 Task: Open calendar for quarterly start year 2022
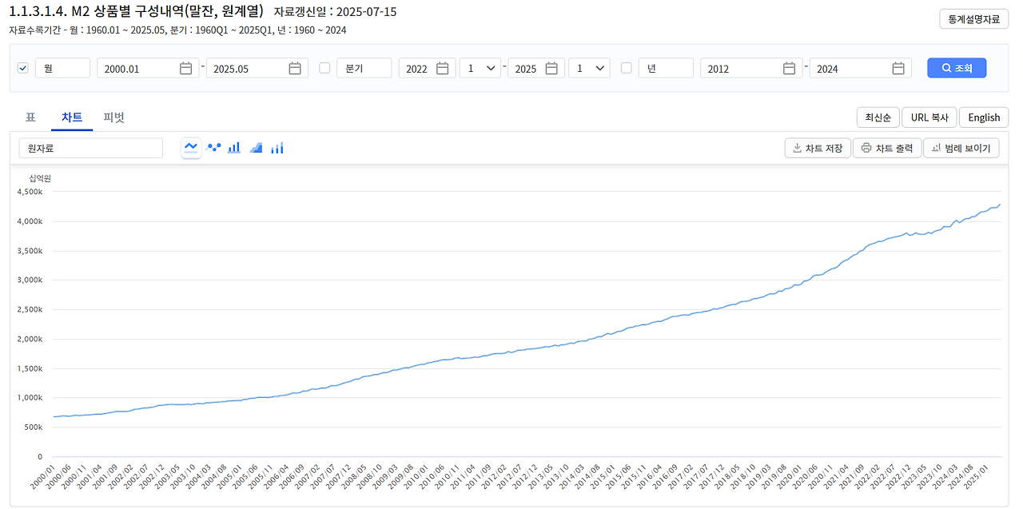pyautogui.click(x=443, y=69)
